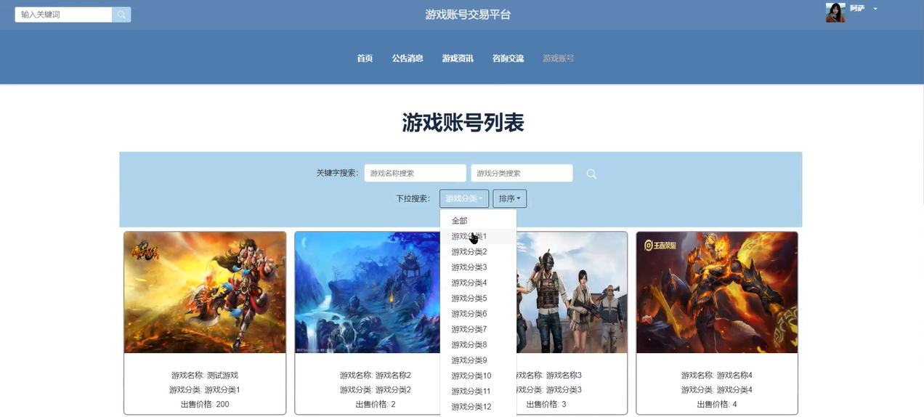The image size is (924, 417).
Task: Choose 游戏分类8 in dropdown list
Action: pyautogui.click(x=478, y=345)
